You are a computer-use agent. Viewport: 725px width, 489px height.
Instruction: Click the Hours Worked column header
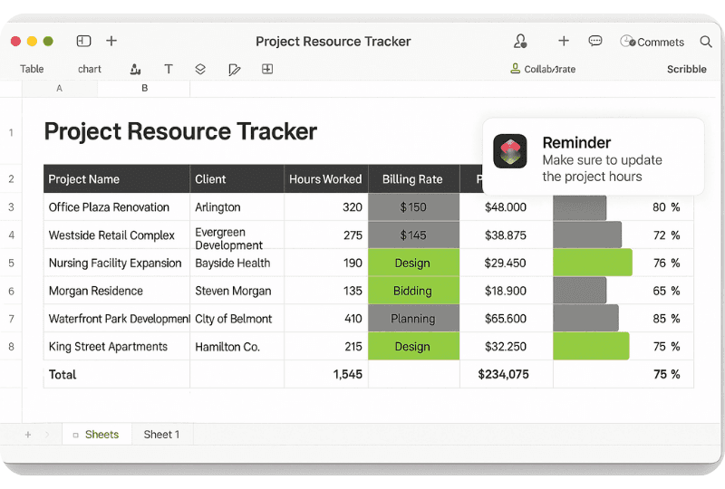(x=325, y=179)
